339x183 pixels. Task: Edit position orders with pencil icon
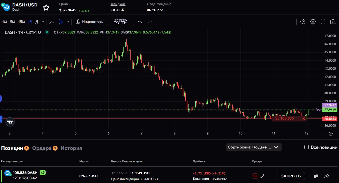click(x=262, y=176)
